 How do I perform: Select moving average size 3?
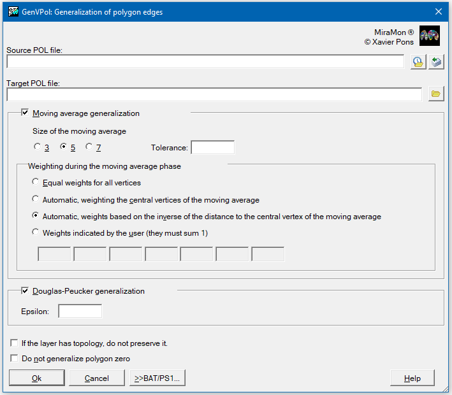[37, 147]
